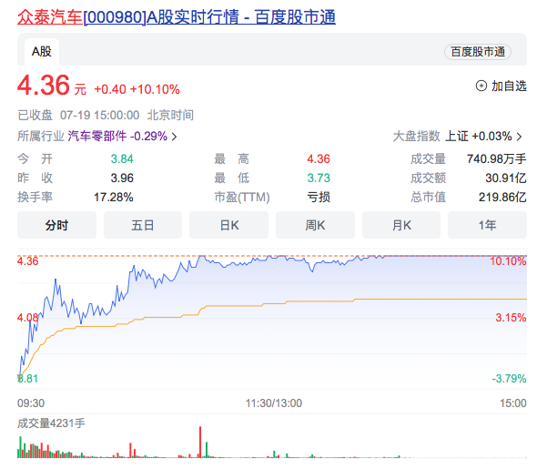The height and width of the screenshot is (469, 537).
Task: Open the 汽车零部件 -0.29% industry link
Action: [117, 136]
